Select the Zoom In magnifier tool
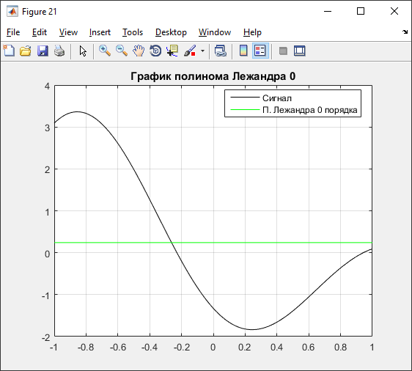Screen dimensions: 412x371 click(x=105, y=51)
